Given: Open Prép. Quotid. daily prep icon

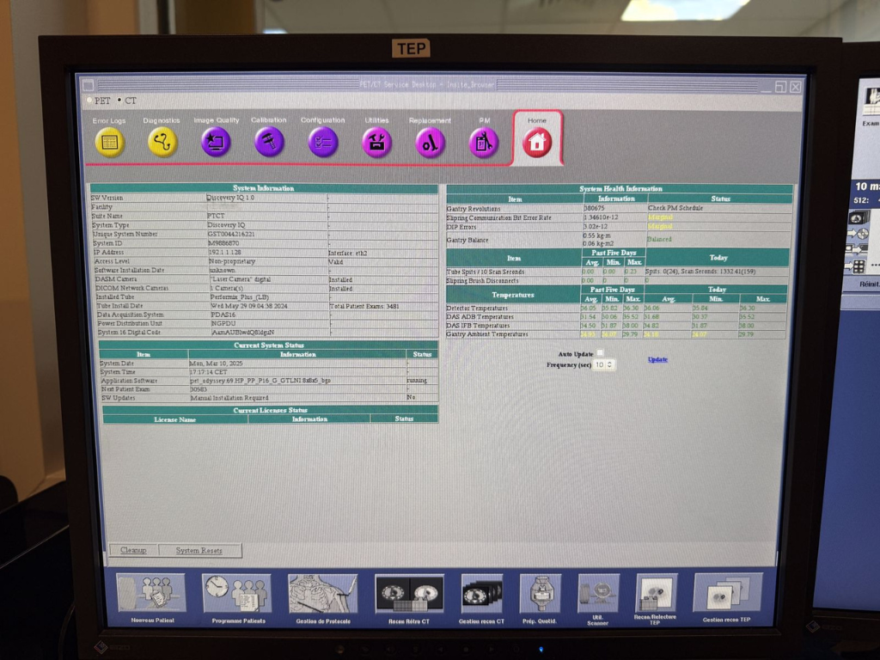Looking at the screenshot, I should tap(540, 593).
